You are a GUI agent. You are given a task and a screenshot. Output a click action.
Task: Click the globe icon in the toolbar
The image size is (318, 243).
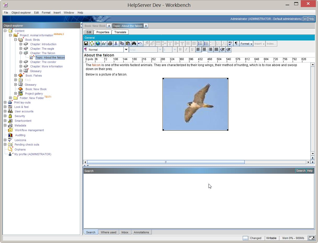pos(98,44)
